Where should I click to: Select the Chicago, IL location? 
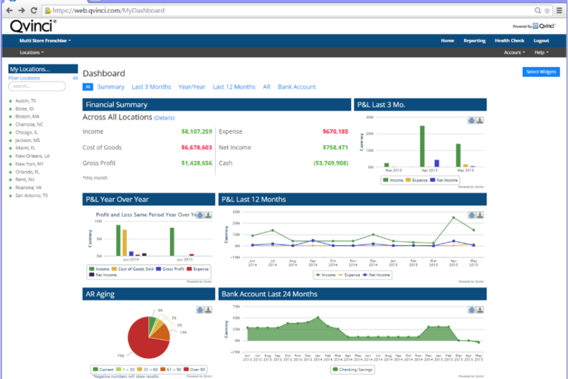coord(26,133)
